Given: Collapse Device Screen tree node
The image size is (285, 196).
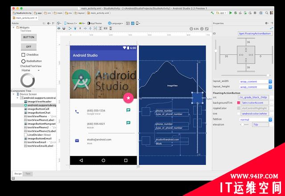Looking at the screenshot, I should pyautogui.click(x=13, y=94).
